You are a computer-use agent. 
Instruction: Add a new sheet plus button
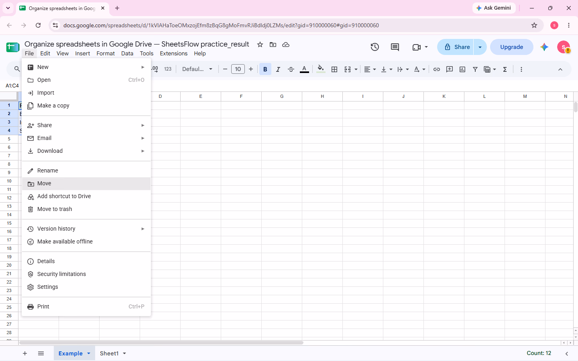(25, 353)
